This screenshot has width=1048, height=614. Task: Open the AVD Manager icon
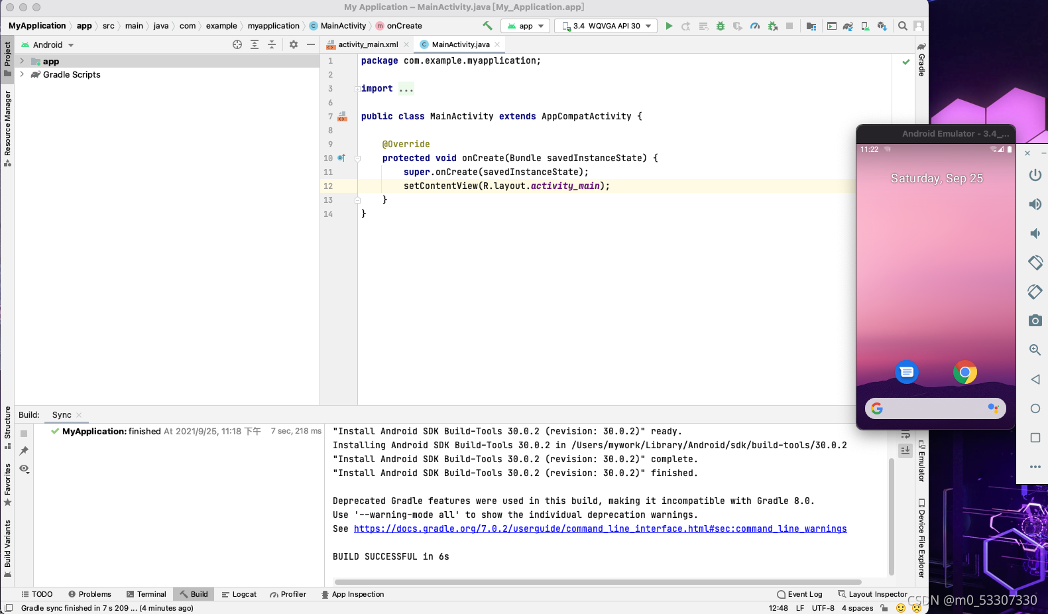[x=865, y=26]
